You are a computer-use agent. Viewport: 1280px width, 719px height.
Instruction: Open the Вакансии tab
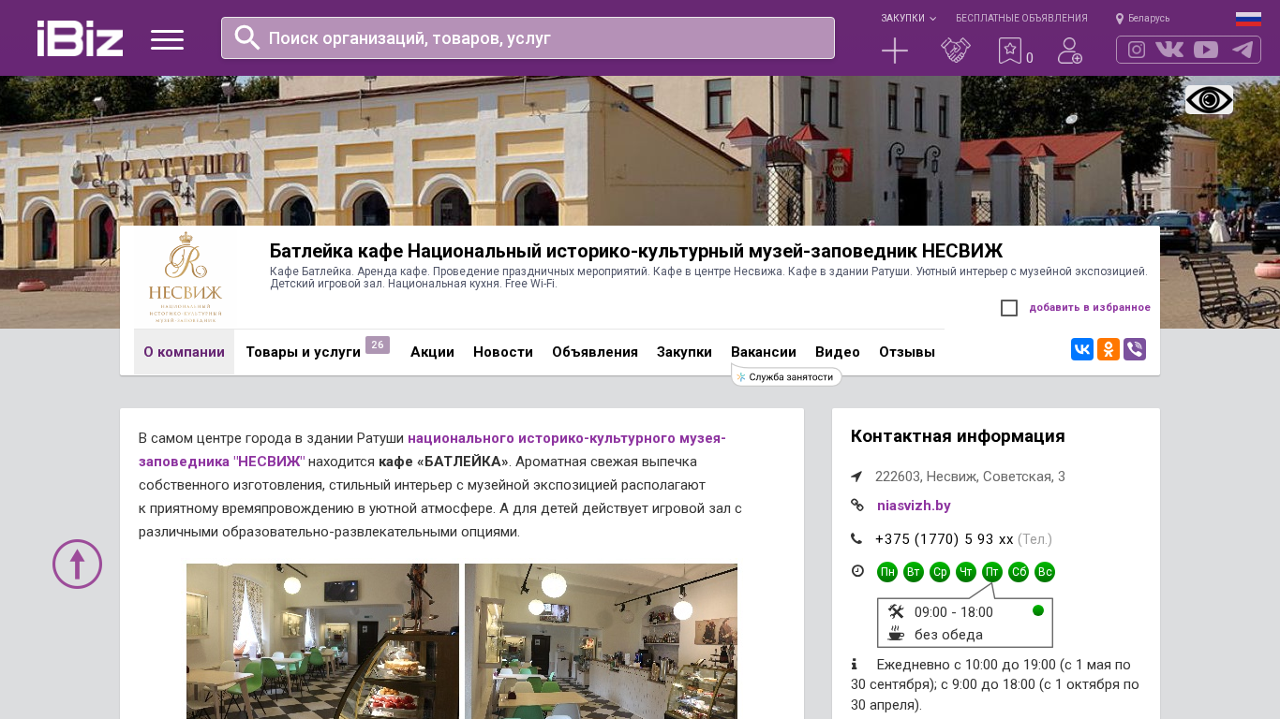click(x=764, y=352)
